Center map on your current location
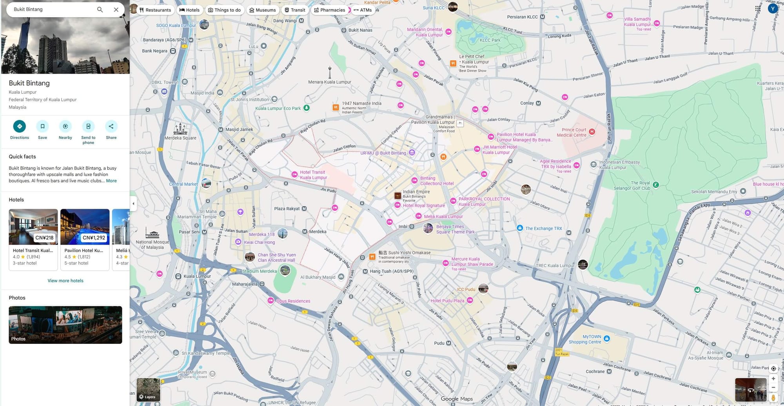 click(x=773, y=368)
